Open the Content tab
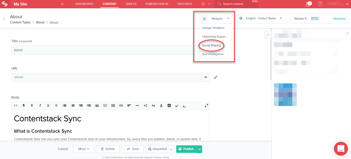The width and height of the screenshot is (351, 159). (109, 4)
